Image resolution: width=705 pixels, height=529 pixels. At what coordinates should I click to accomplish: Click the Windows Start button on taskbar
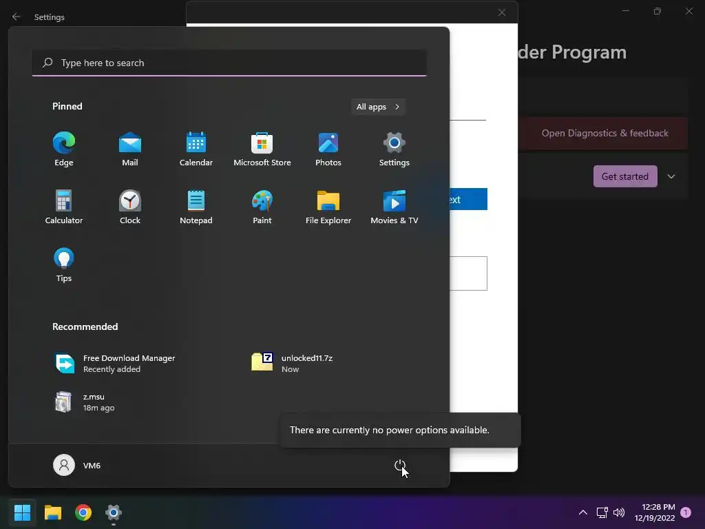(x=22, y=512)
